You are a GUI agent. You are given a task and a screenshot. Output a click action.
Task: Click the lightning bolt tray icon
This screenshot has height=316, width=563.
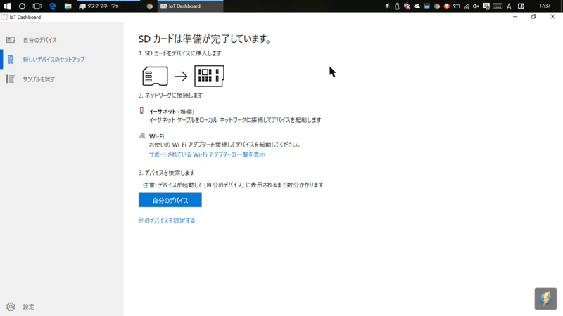tap(387, 6)
